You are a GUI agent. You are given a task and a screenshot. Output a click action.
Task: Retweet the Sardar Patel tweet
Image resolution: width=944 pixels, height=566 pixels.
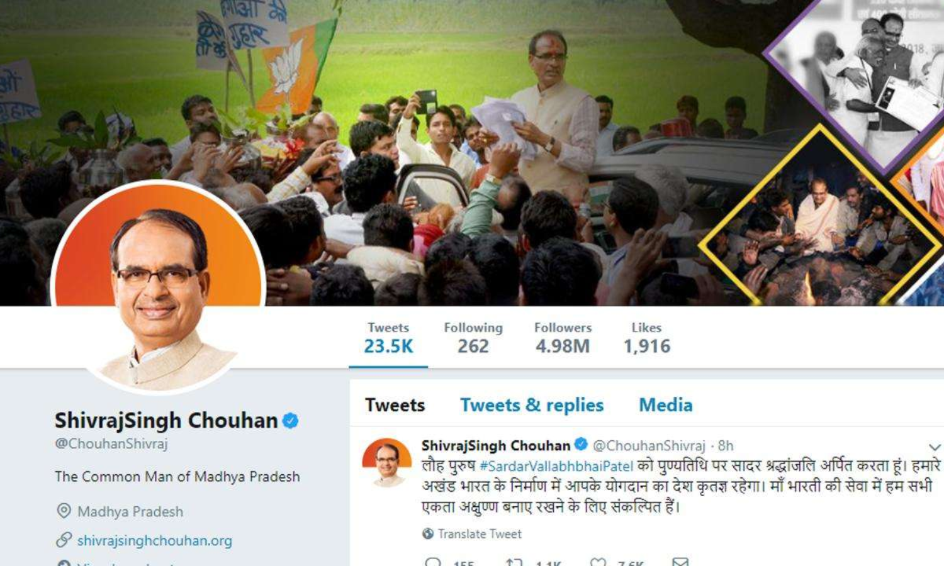pyautogui.click(x=514, y=562)
